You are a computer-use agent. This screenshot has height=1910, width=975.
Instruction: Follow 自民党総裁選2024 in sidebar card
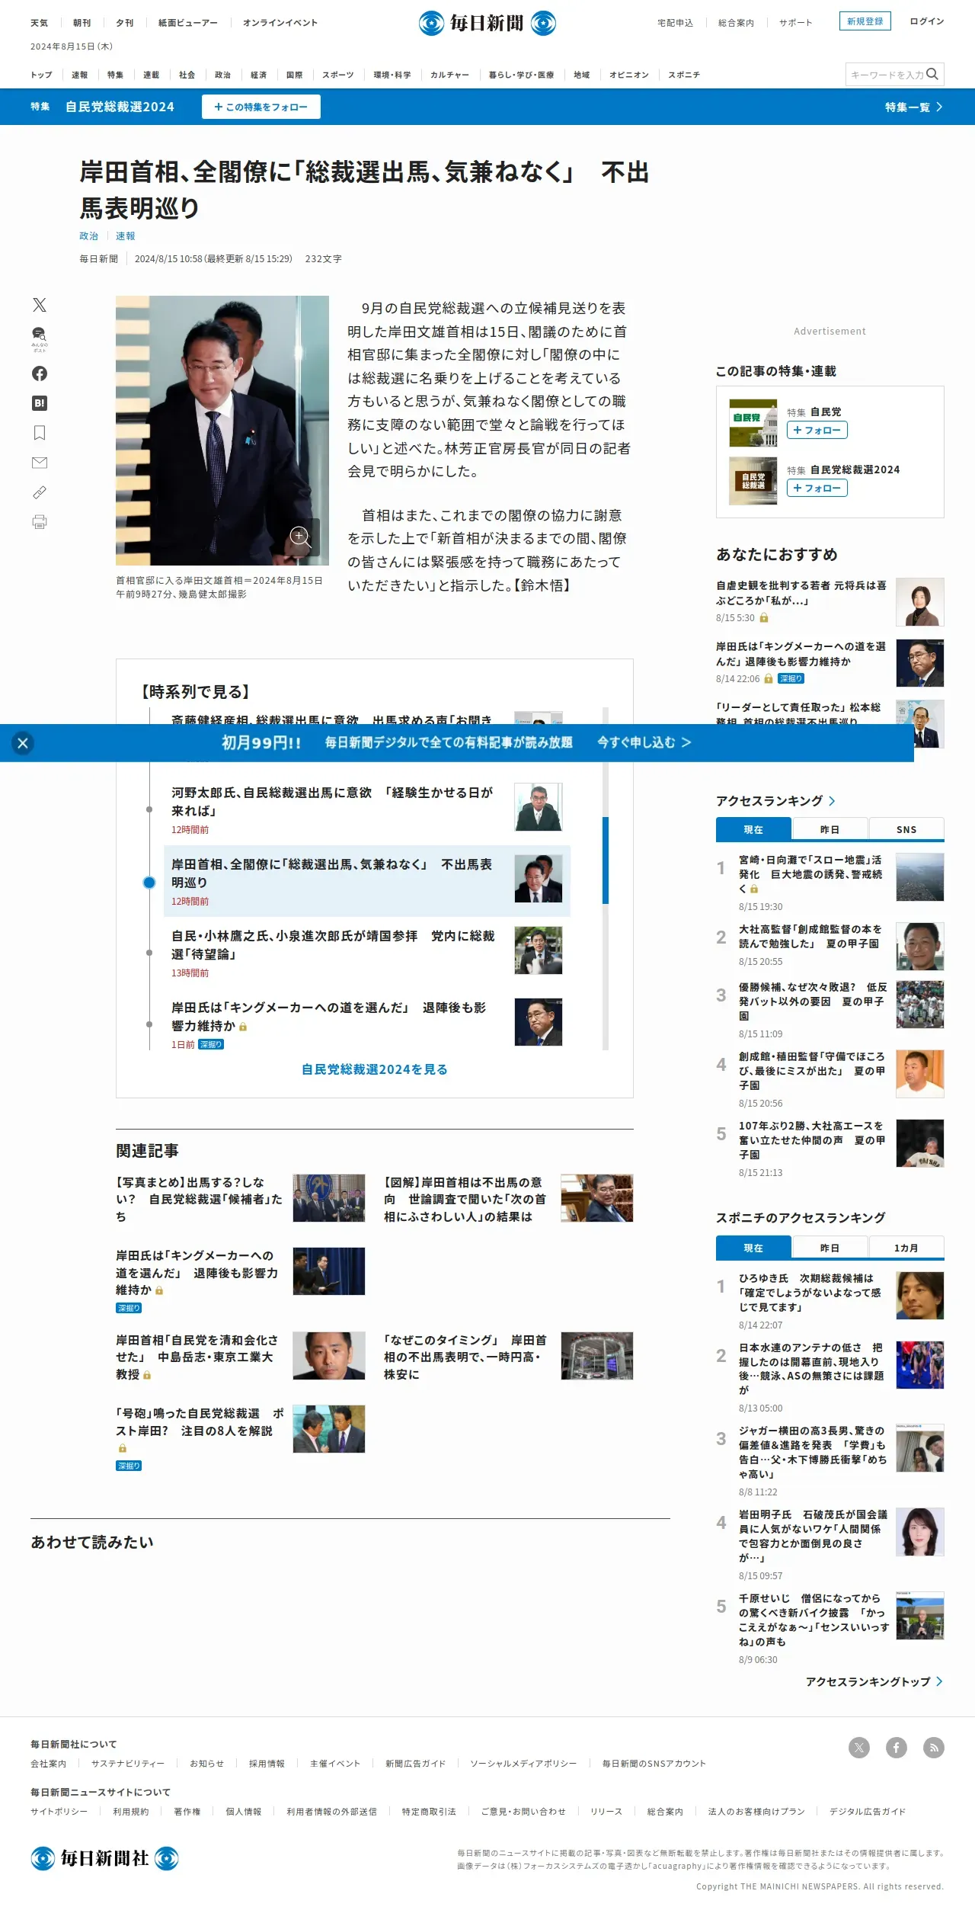pyautogui.click(x=817, y=488)
